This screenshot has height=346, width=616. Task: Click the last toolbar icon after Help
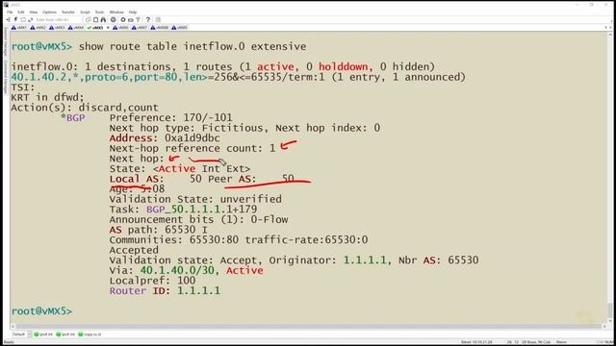(158, 19)
